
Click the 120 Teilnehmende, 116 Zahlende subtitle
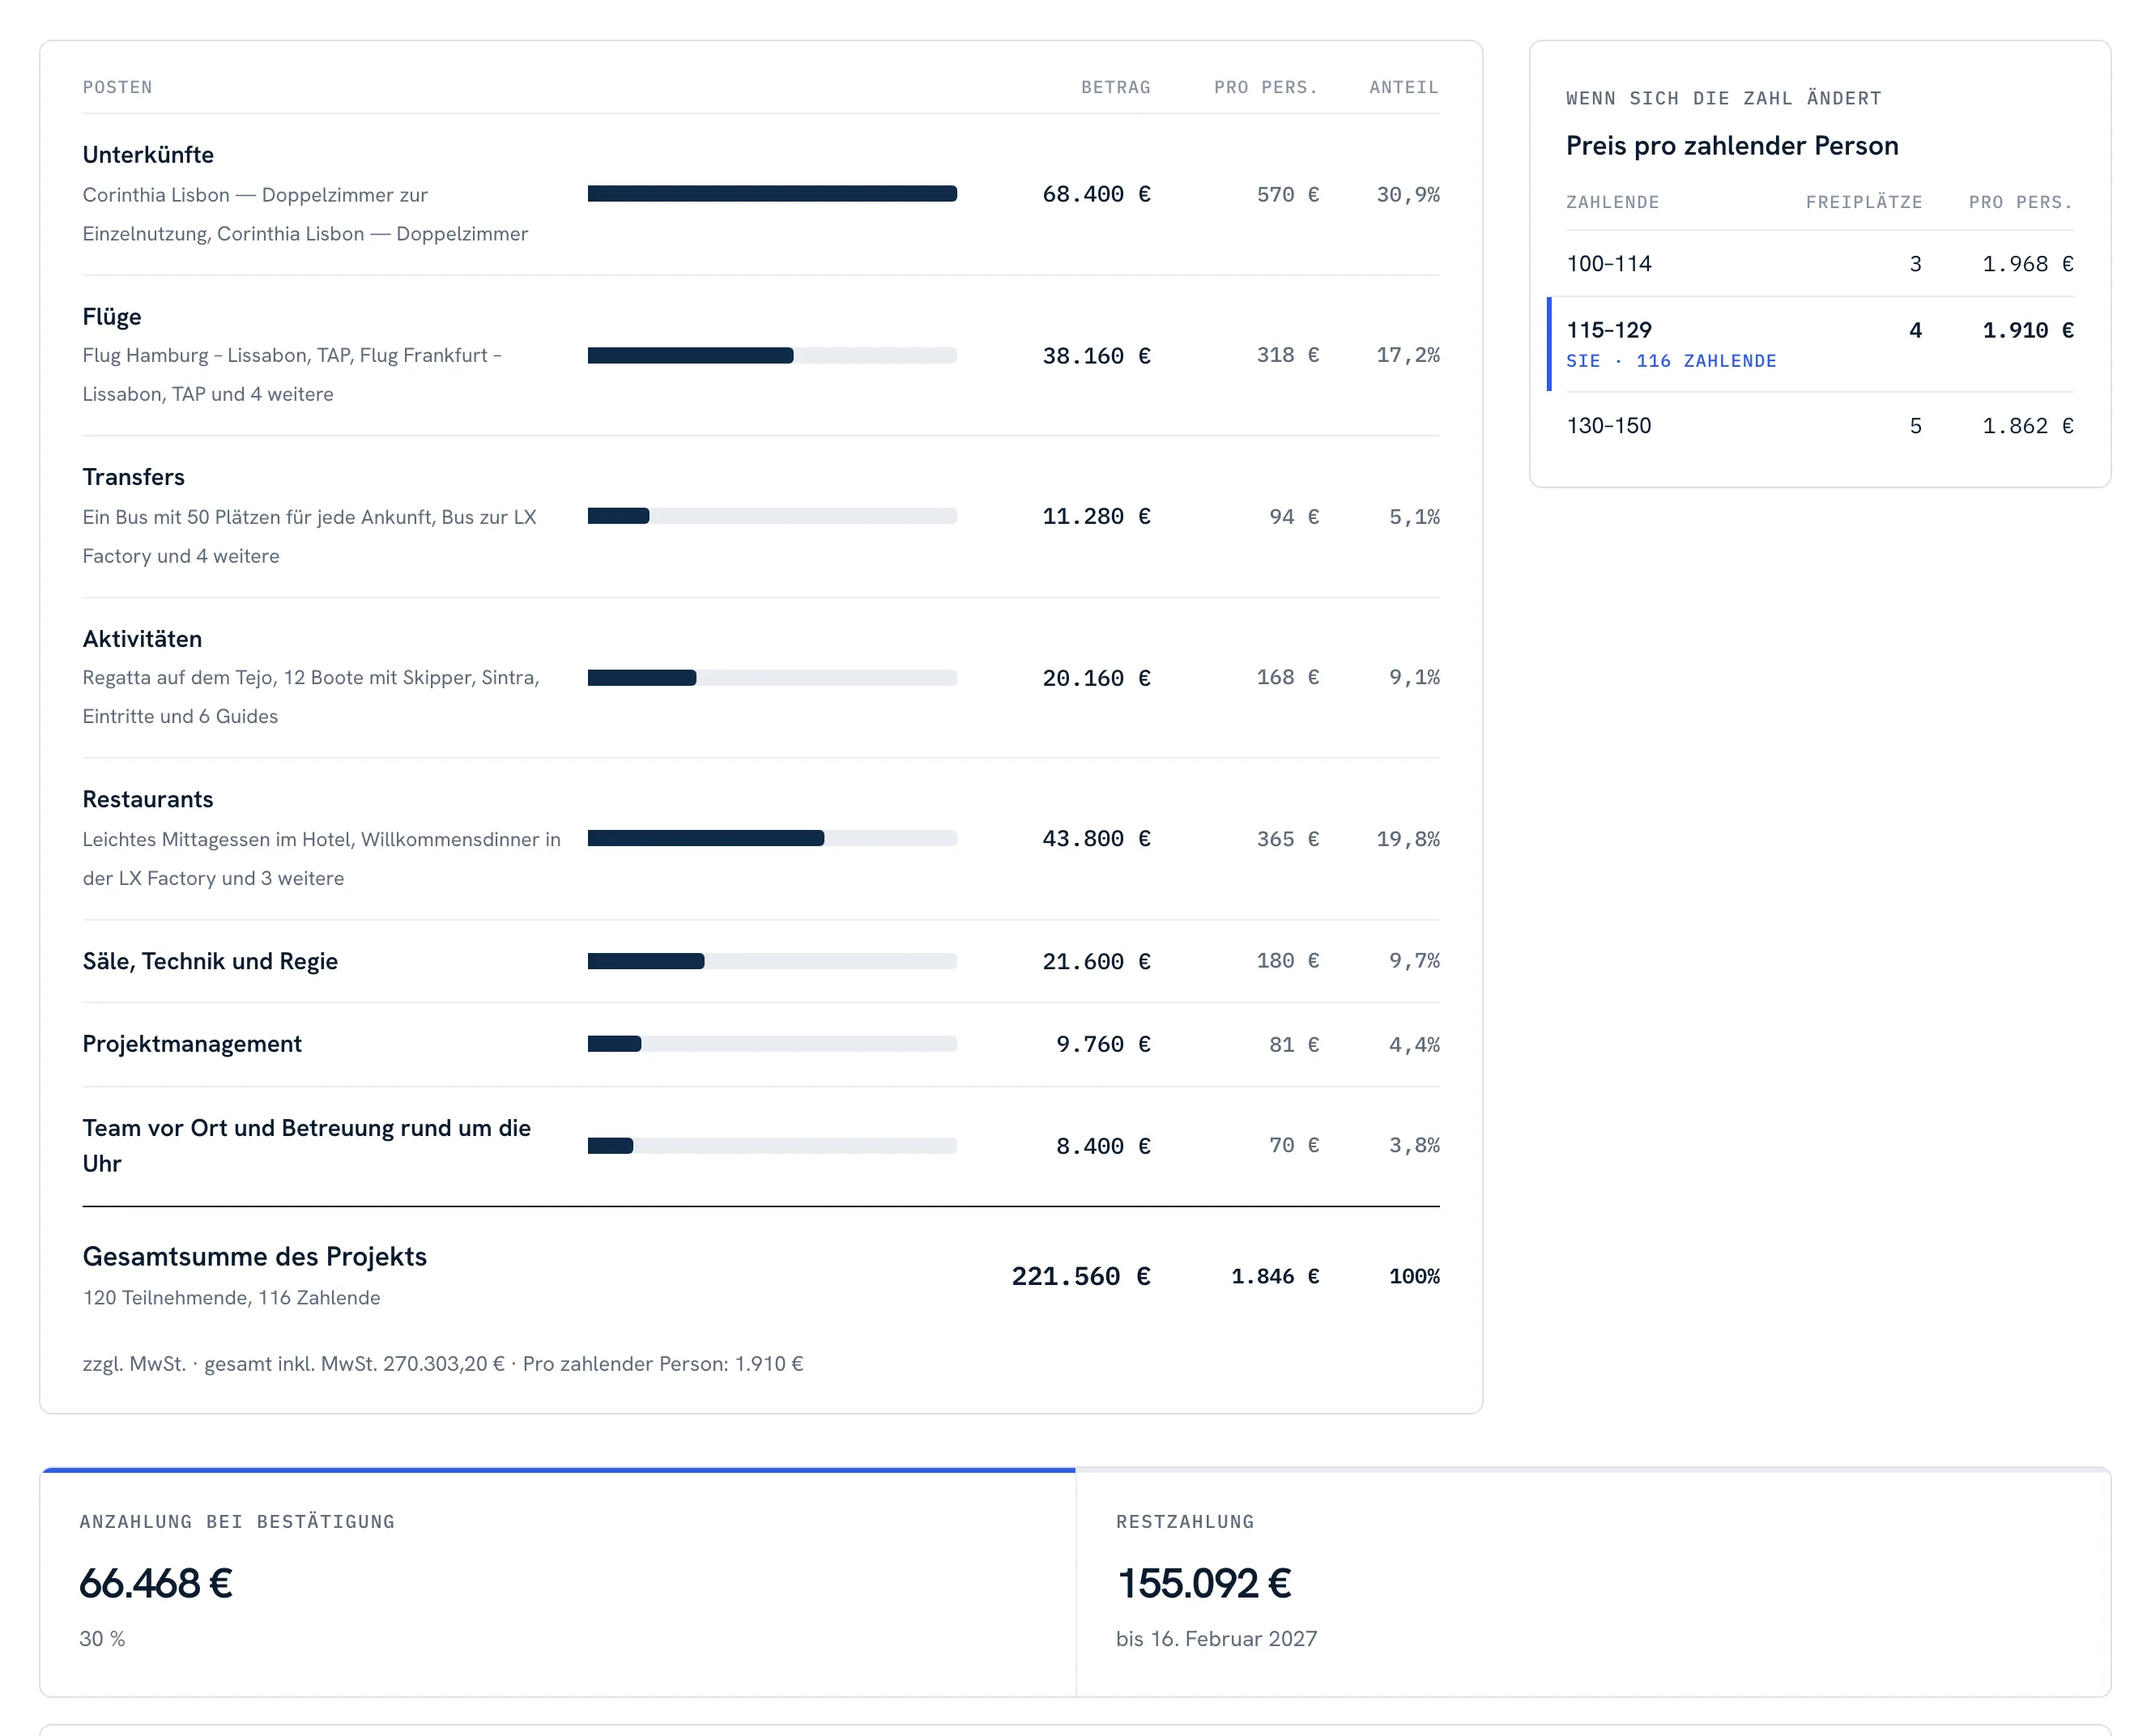[231, 1298]
